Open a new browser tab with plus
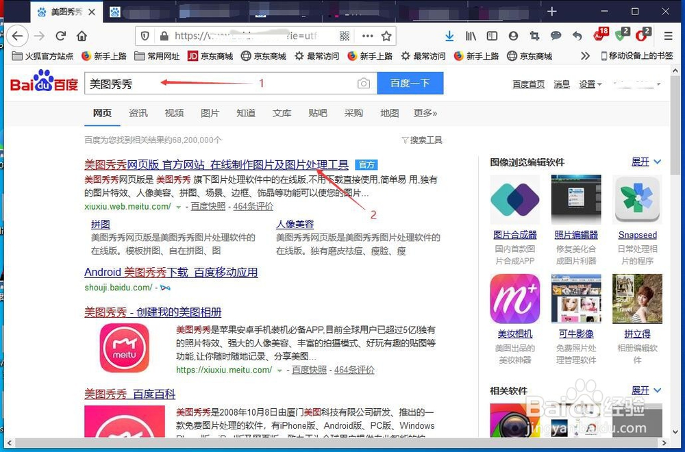This screenshot has height=452, width=685. click(x=551, y=11)
